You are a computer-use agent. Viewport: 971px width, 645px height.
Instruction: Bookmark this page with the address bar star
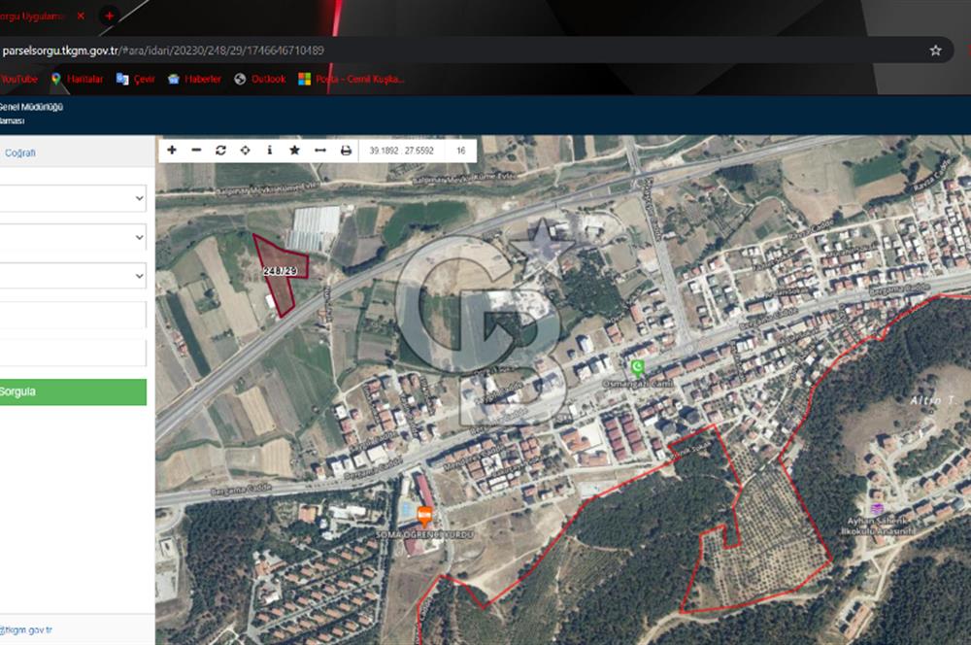tap(935, 51)
